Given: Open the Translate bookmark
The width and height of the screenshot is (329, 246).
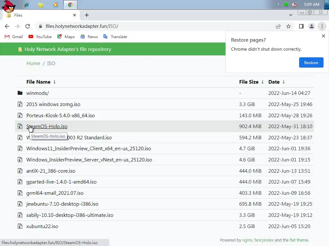Looking at the screenshot, I should click(x=115, y=37).
